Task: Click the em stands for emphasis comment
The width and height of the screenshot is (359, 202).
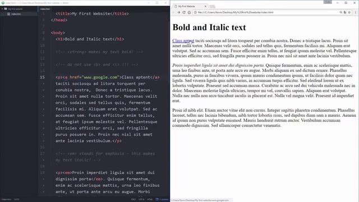Action: (x=105, y=157)
